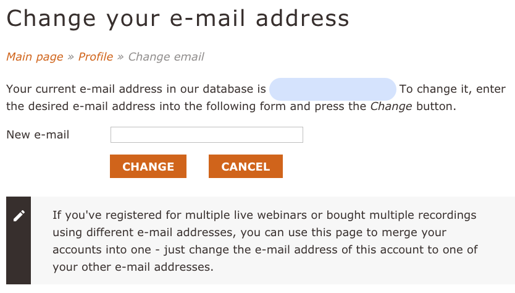This screenshot has height=293, width=515.
Task: Click the merge accounts note paragraph
Action: click(x=265, y=241)
